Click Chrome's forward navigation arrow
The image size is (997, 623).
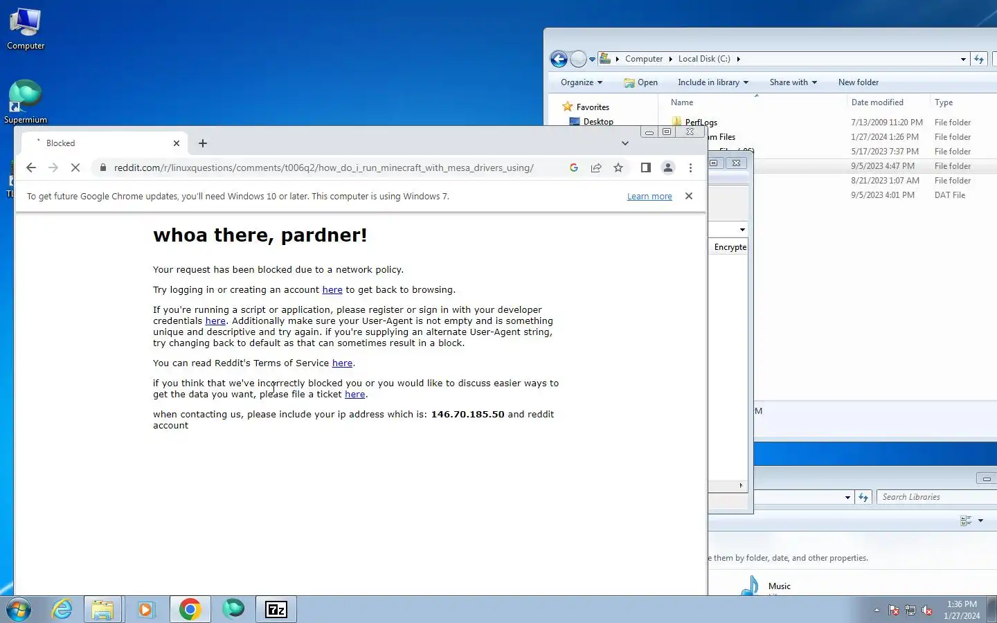(53, 168)
